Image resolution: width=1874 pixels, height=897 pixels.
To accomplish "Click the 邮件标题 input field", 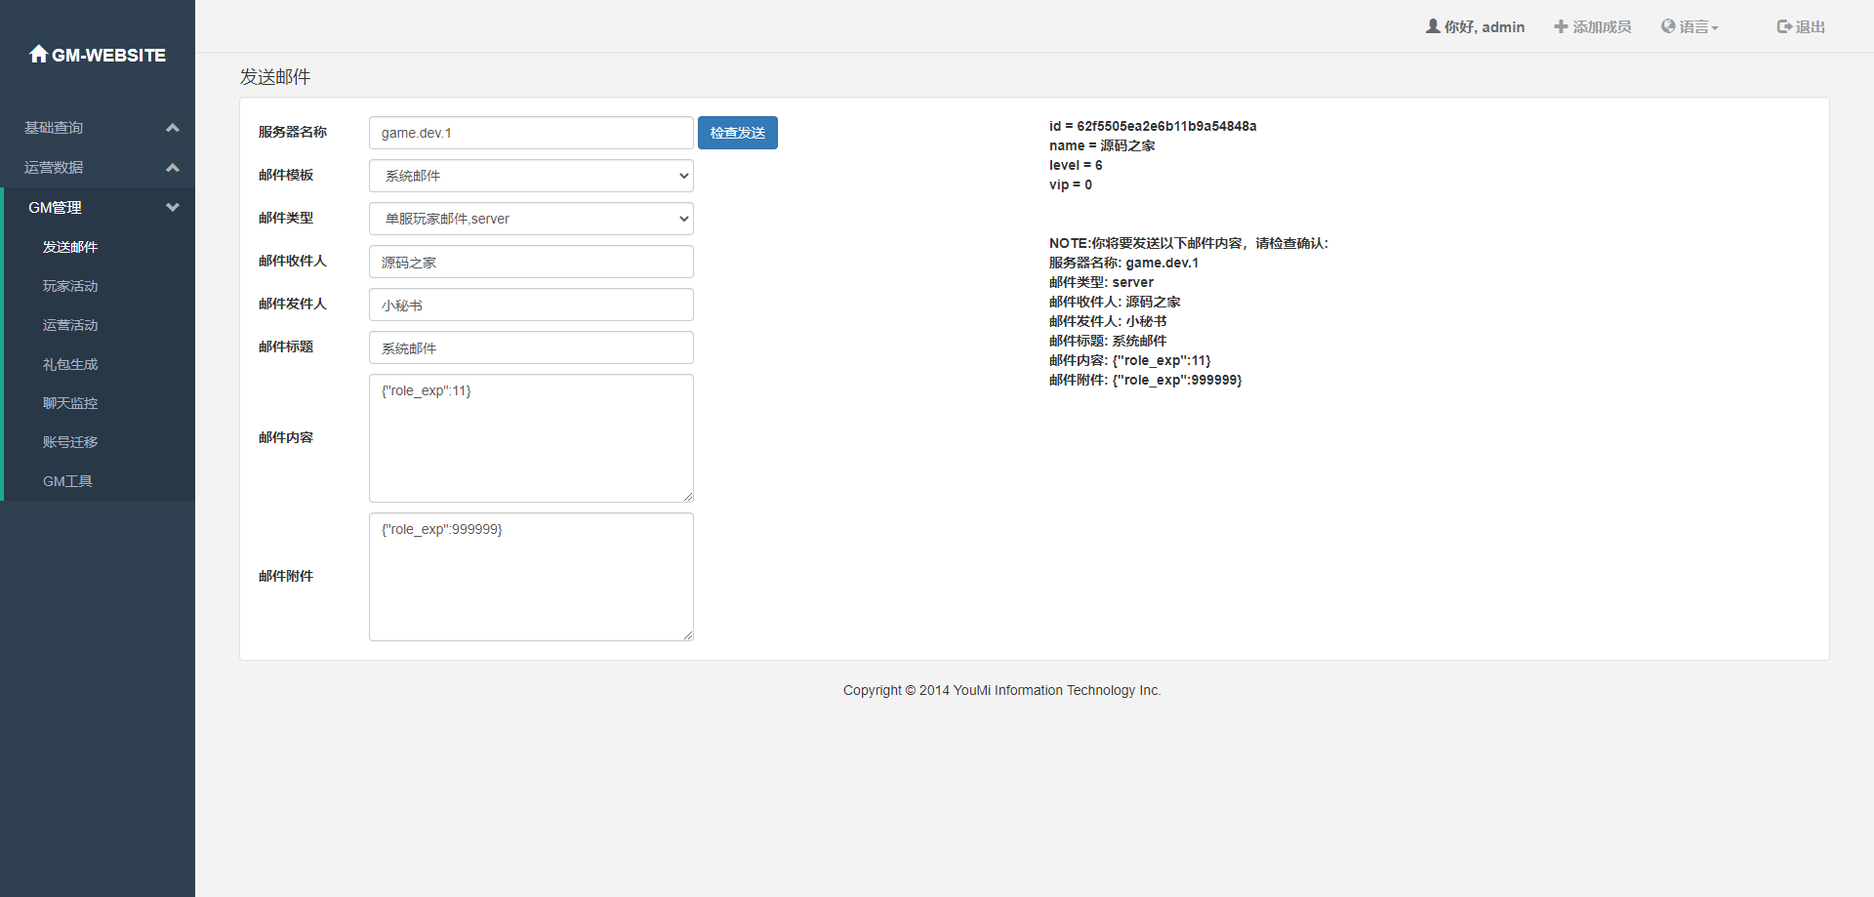I will [x=531, y=347].
